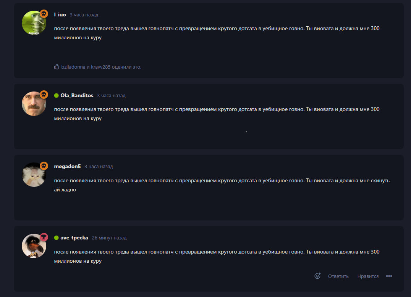
Task: Click megadonE's fluffy cat avatar
Action: (34, 175)
